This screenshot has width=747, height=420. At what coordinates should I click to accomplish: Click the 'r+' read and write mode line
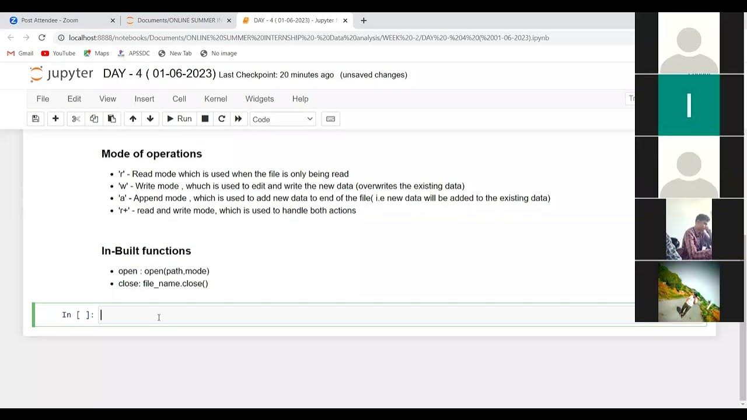237,211
